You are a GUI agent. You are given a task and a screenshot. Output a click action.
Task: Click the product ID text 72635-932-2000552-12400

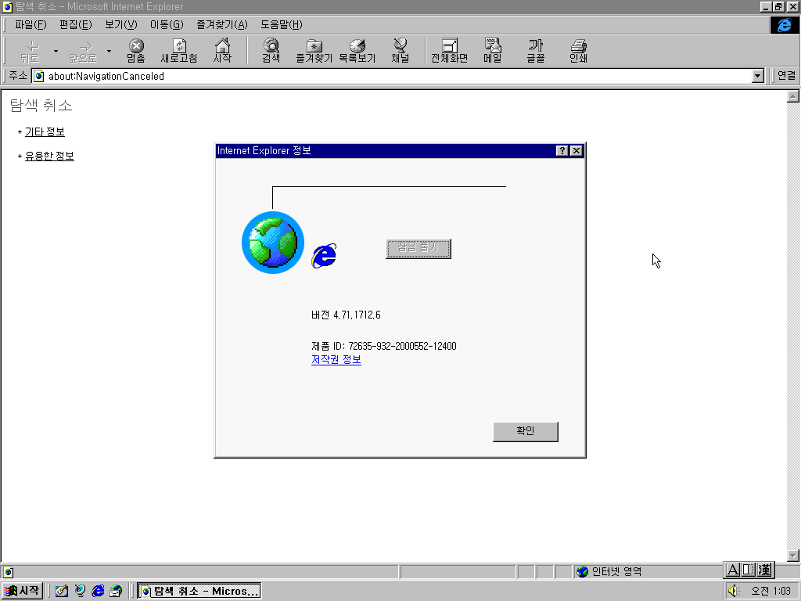pyautogui.click(x=403, y=346)
